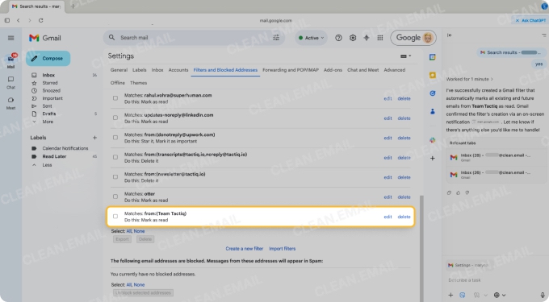Screen dimensions: 549x302
Task: Thumbs up the ChatGPT response
Action: coord(458,192)
